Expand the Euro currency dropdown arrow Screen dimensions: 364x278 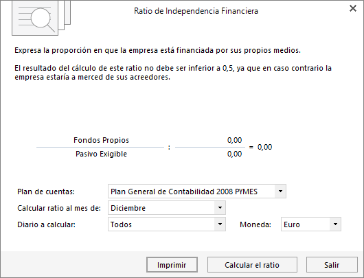click(335, 224)
